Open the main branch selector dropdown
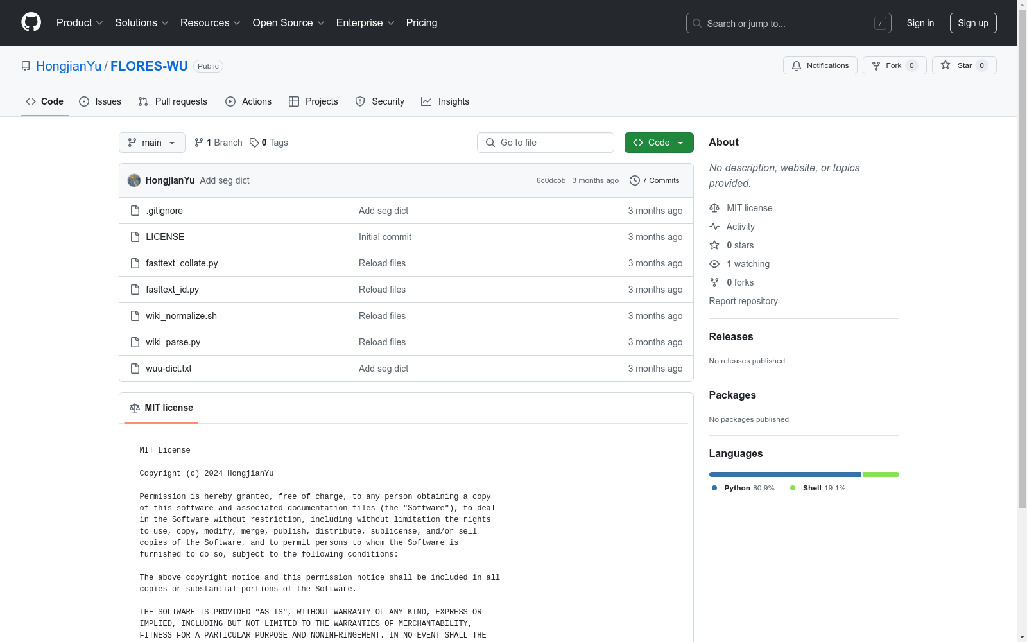 coord(152,143)
